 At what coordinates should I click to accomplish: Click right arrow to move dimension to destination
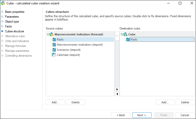click(x=117, y=89)
